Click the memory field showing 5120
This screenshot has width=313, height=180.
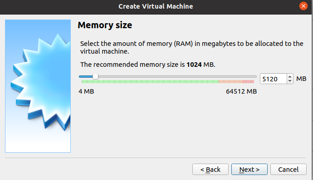coord(274,79)
